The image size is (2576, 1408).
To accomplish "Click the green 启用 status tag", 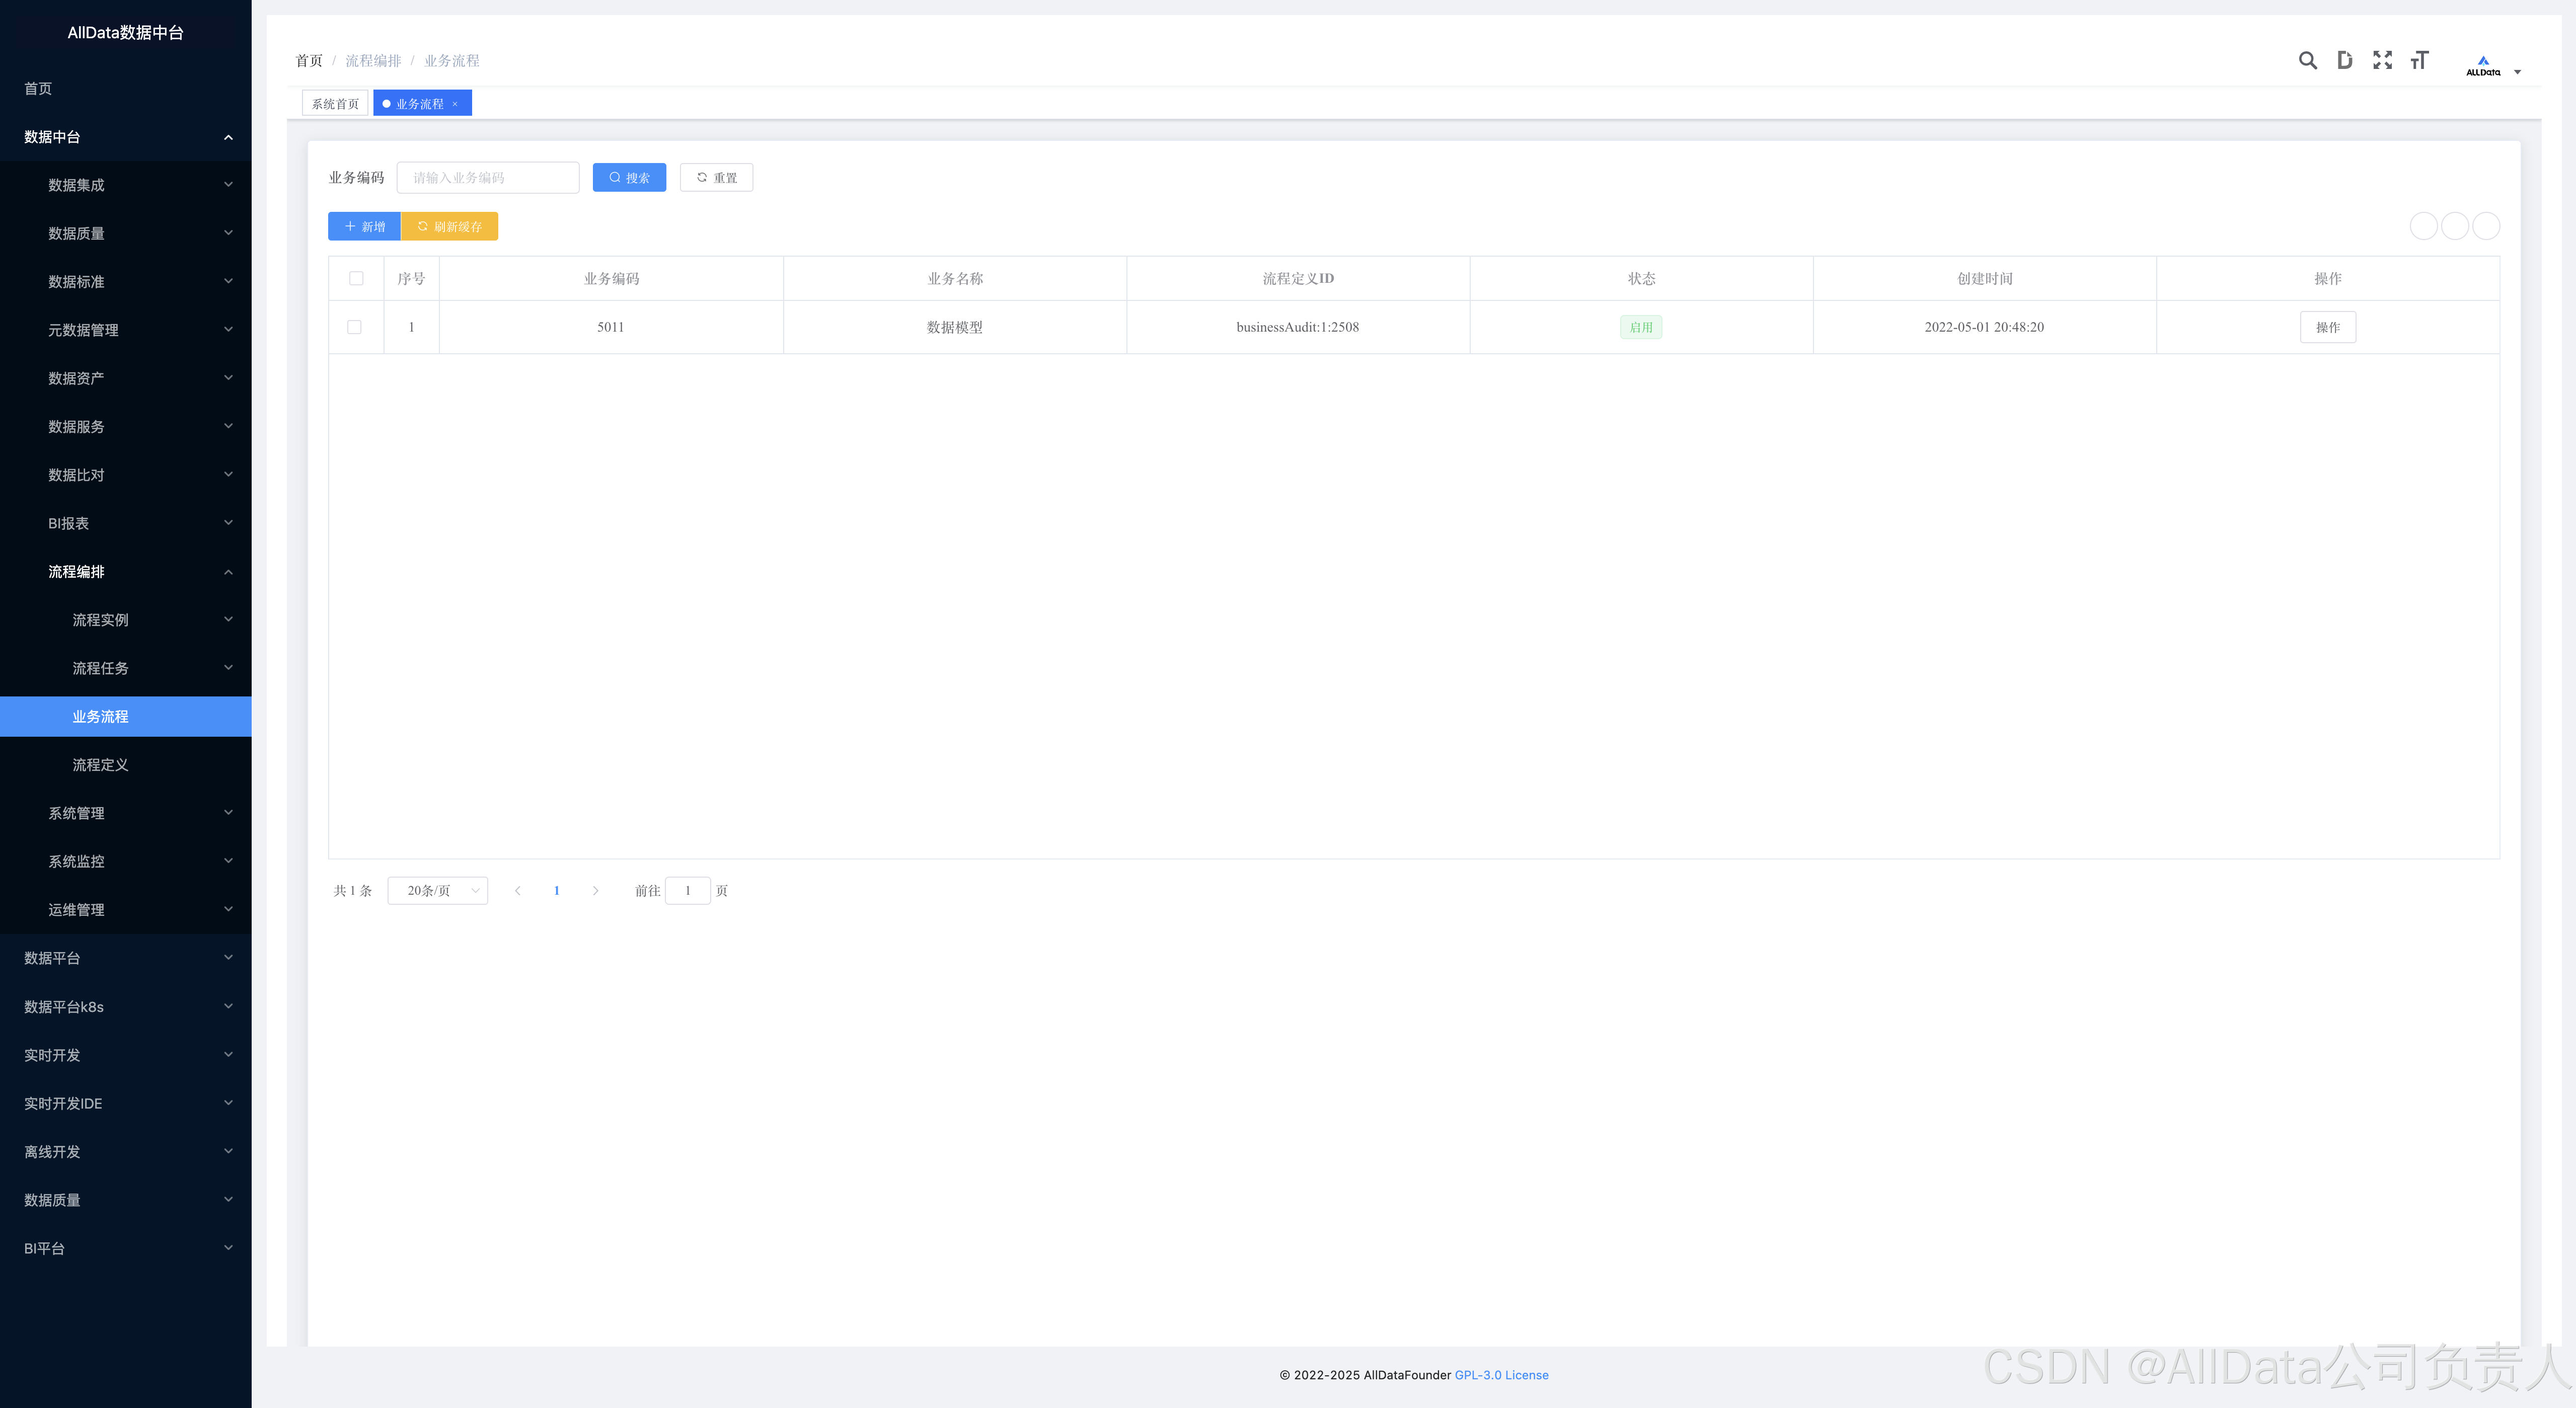I will pos(1640,327).
